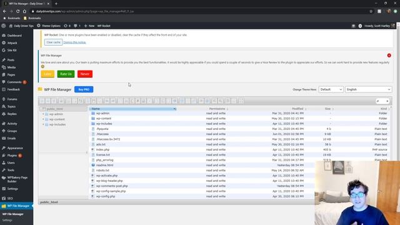Open Topics in the sidebar
Viewport: 400px width, 225px height.
[11, 106]
